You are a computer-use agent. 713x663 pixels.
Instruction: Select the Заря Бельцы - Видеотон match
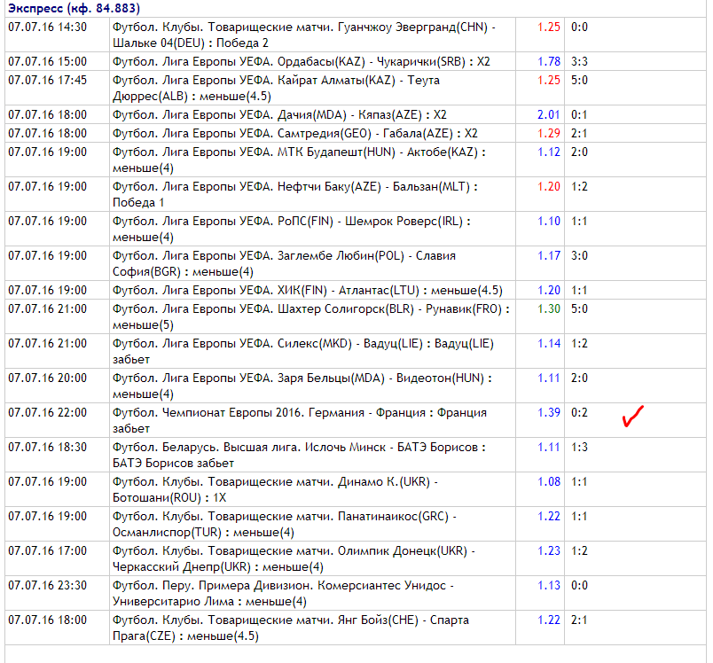coord(302,386)
